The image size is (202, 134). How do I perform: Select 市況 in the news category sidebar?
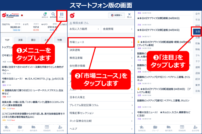click(198, 20)
